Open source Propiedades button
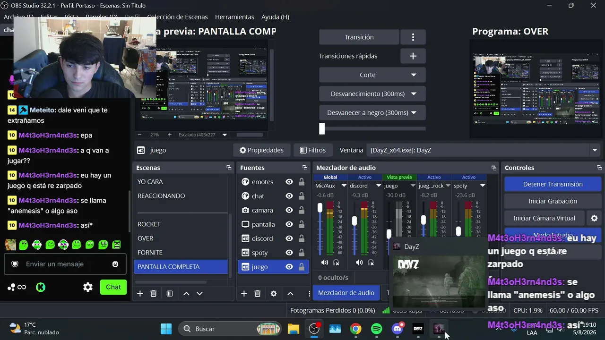605x340 pixels. (261, 150)
